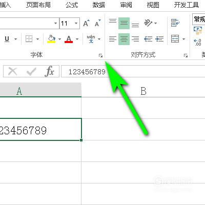Open underline style dropdown arrow
205x205 pixels.
(x=15, y=39)
